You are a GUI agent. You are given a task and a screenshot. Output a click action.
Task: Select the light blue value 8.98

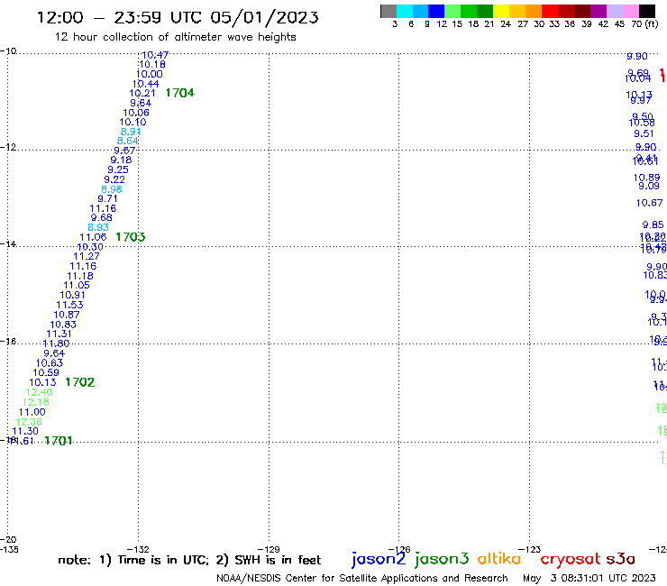pyautogui.click(x=112, y=189)
